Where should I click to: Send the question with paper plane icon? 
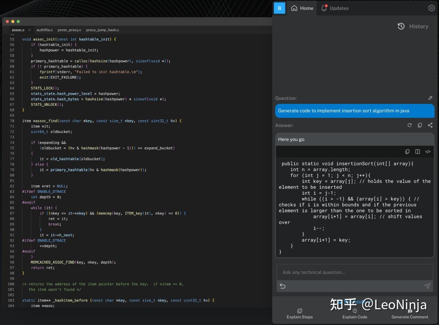(x=427, y=286)
